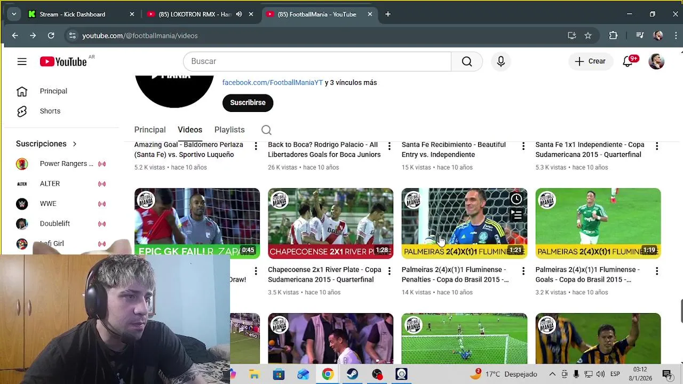Image resolution: width=683 pixels, height=384 pixels.
Task: Click the search magnifier button
Action: 467,61
